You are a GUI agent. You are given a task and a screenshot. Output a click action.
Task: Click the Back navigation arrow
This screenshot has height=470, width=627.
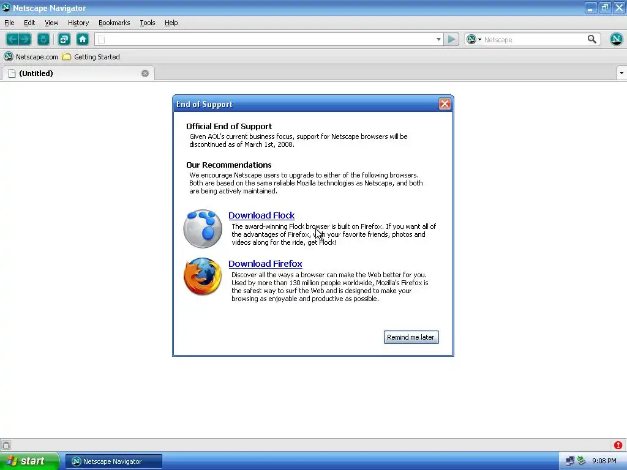point(12,39)
